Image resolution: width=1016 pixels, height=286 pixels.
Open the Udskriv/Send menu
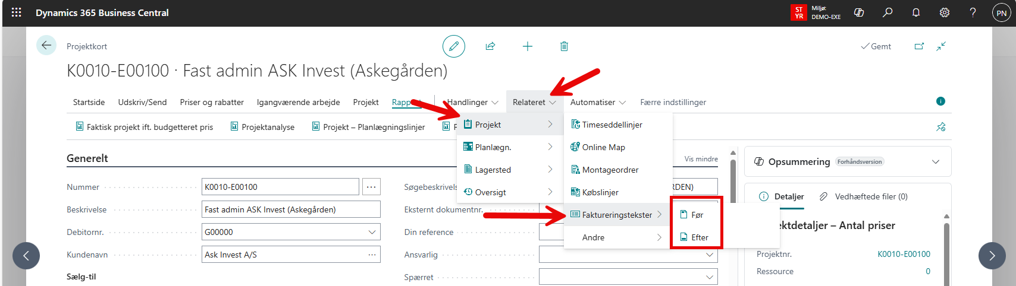[142, 102]
